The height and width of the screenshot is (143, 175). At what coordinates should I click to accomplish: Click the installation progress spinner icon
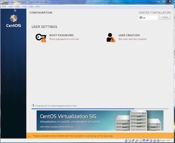tap(33, 106)
